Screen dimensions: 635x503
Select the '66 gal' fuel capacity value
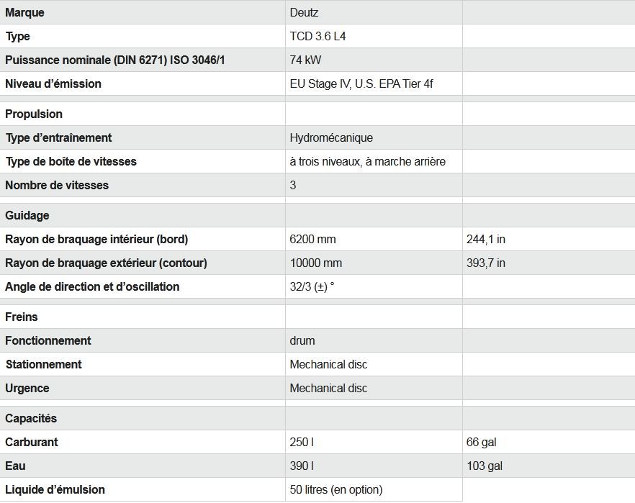pos(482,442)
